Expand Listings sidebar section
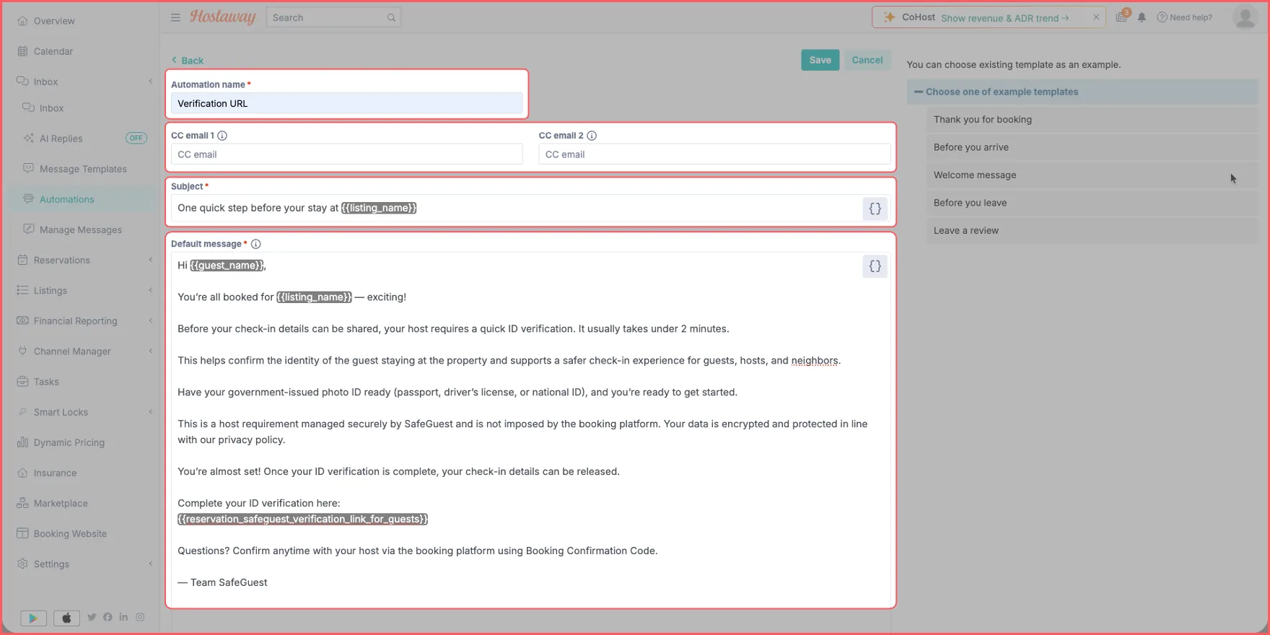Screen dimensions: 1270x635 [x=151, y=290]
